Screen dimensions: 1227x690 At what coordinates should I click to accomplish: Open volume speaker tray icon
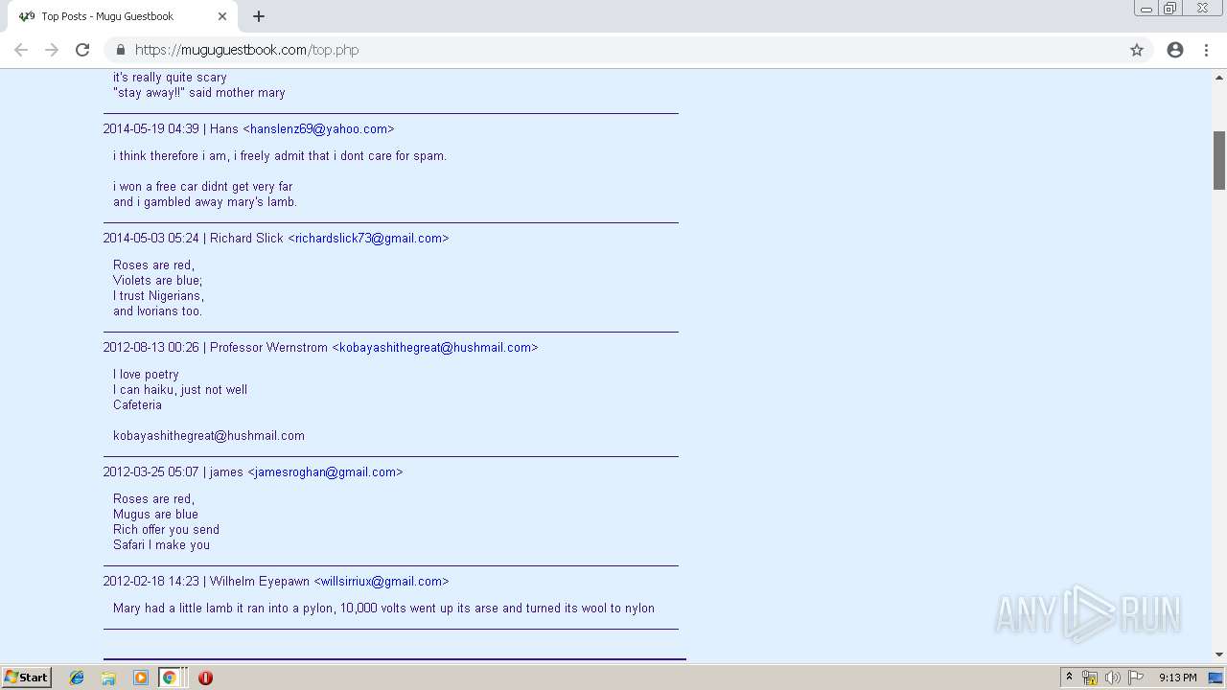[1113, 678]
